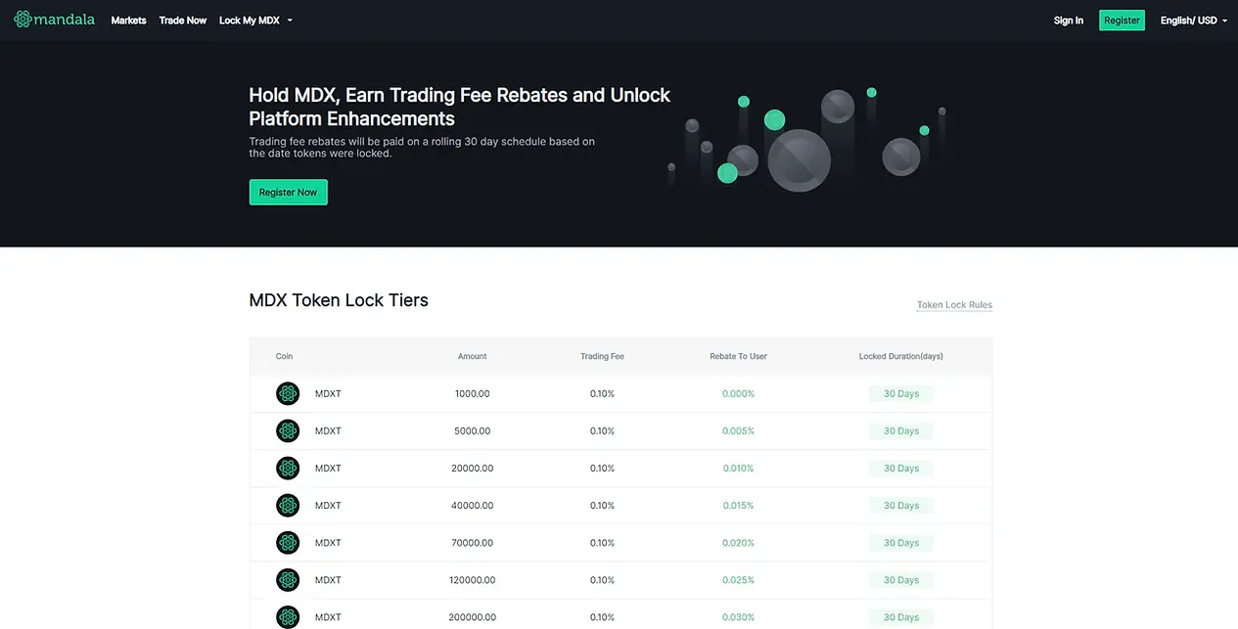This screenshot has width=1238, height=629.
Task: Open the English/USD language currency selector
Action: (x=1193, y=21)
